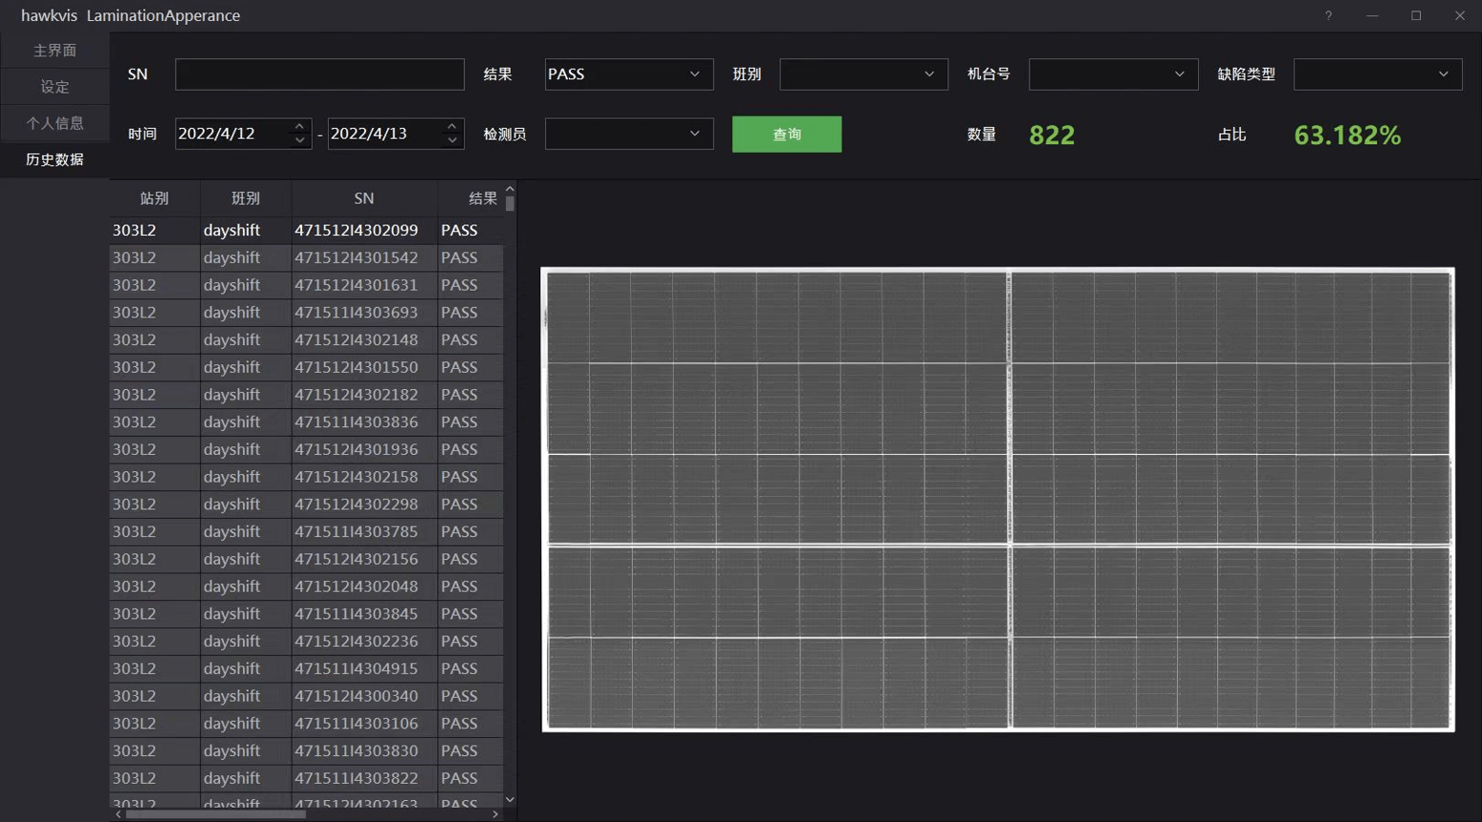Expand the 班别 shift dropdown
The image size is (1482, 822).
click(862, 74)
